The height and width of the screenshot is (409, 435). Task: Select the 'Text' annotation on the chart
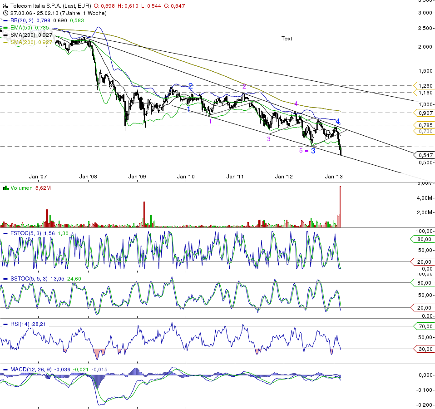(x=287, y=39)
